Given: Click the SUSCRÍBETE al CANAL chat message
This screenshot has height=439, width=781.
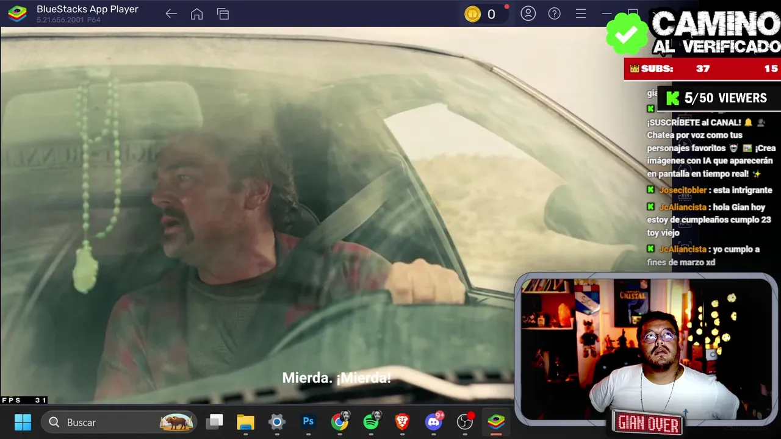Looking at the screenshot, I should tap(711, 148).
